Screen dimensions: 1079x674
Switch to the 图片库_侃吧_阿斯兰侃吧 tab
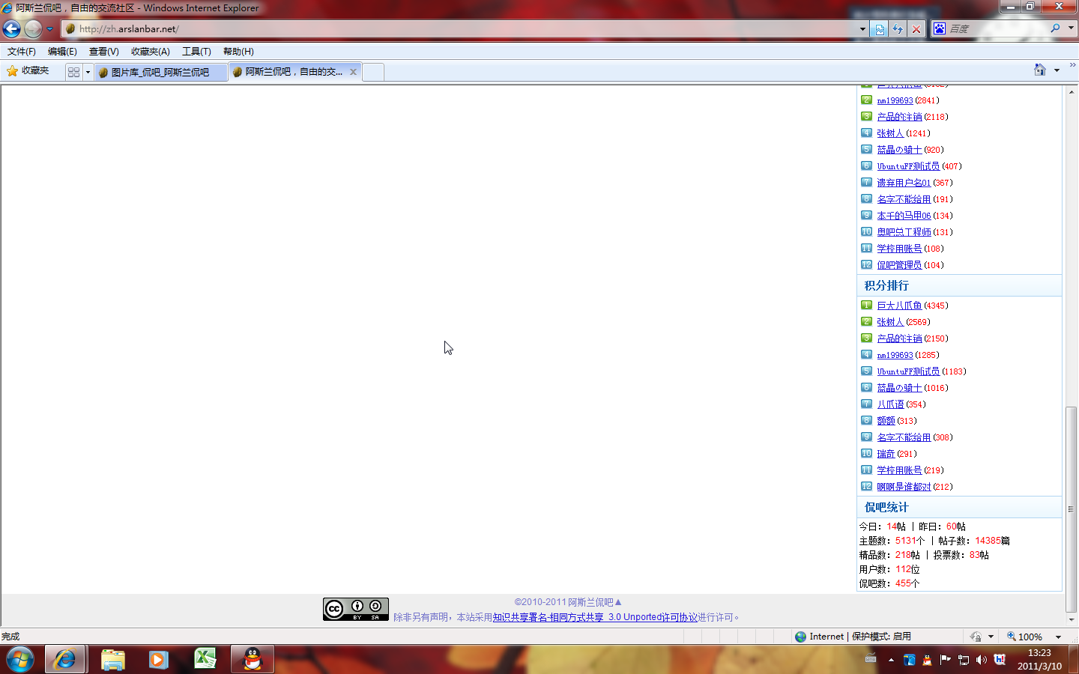[x=160, y=72]
